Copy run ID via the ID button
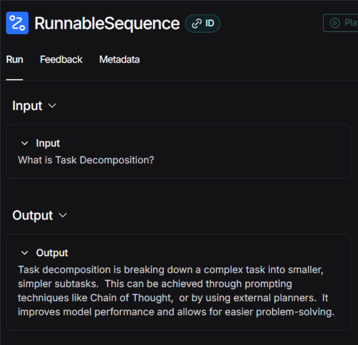The width and height of the screenshot is (358, 345). 203,23
